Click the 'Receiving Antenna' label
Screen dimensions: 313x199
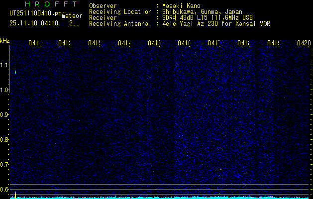point(119,24)
